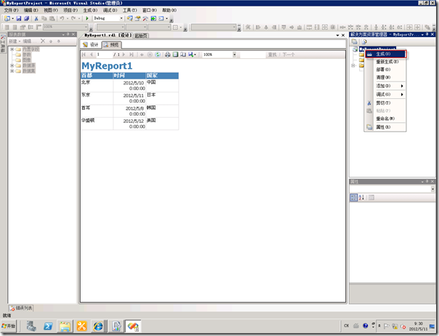Image resolution: width=439 pixels, height=336 pixels.
Task: Click the Export icon in preview toolbar
Action: click(x=191, y=55)
